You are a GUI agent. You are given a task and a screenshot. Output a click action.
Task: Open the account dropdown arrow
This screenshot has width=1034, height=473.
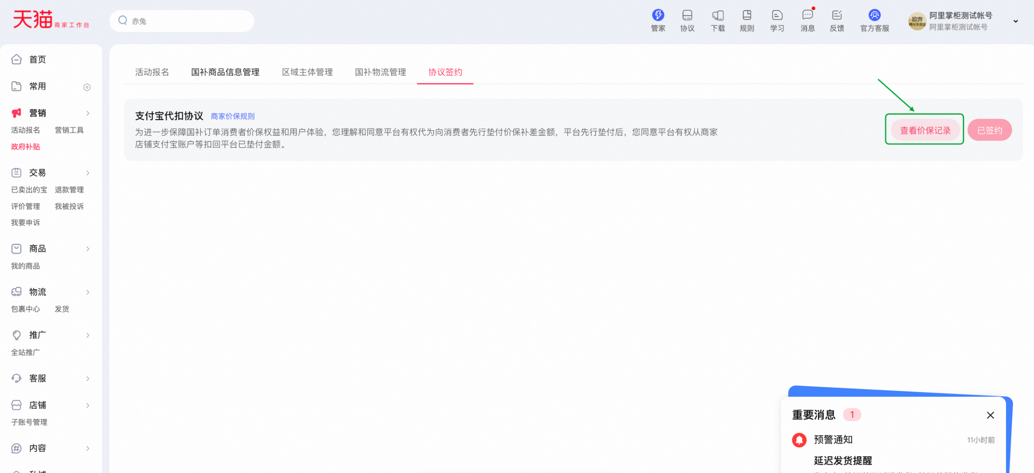point(1015,21)
